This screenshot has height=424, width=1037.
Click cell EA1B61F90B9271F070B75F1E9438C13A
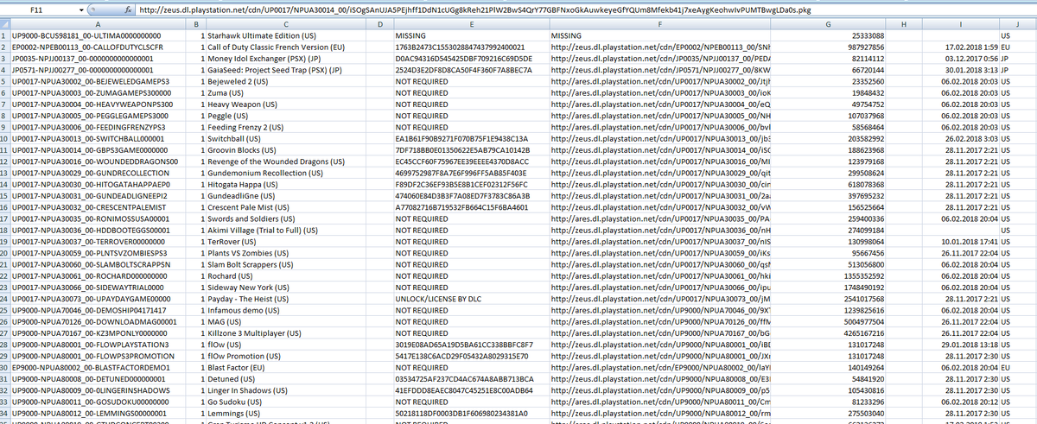471,138
